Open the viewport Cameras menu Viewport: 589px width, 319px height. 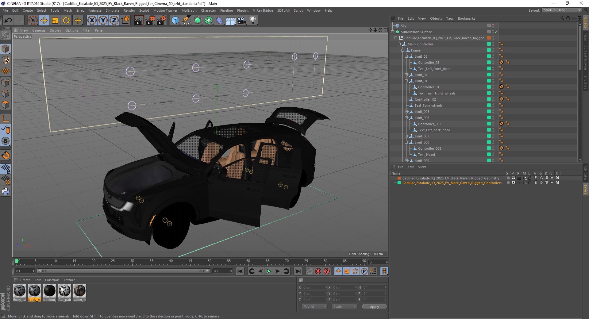(x=39, y=30)
